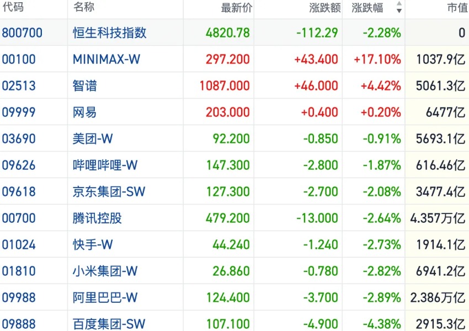This screenshot has width=469, height=331.
Task: Select the 代码 column header
Action: pyautogui.click(x=13, y=7)
